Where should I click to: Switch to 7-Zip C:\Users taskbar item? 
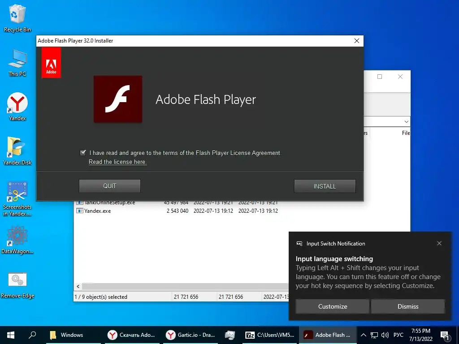tap(270, 335)
